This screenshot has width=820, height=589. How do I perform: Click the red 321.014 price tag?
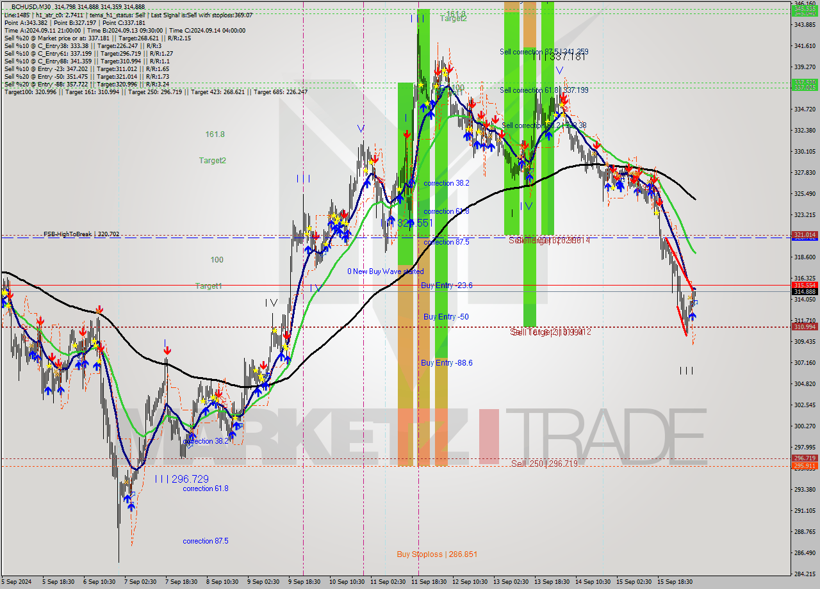(x=805, y=235)
